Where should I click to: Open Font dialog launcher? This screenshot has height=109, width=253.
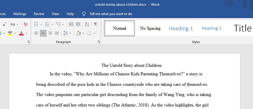[29, 42]
